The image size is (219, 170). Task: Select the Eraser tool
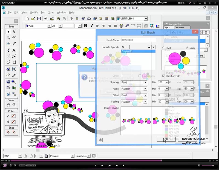[x=8, y=75]
